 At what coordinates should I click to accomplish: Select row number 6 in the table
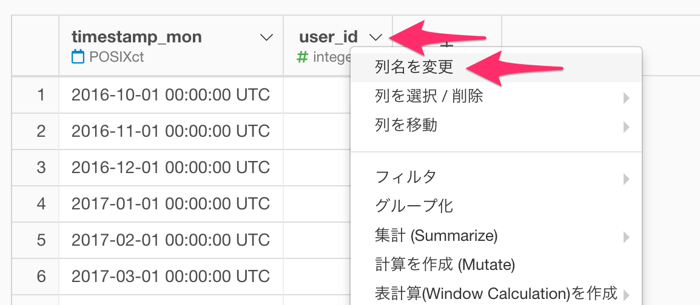pyautogui.click(x=41, y=277)
